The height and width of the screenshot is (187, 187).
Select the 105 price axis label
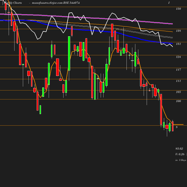(178, 92)
